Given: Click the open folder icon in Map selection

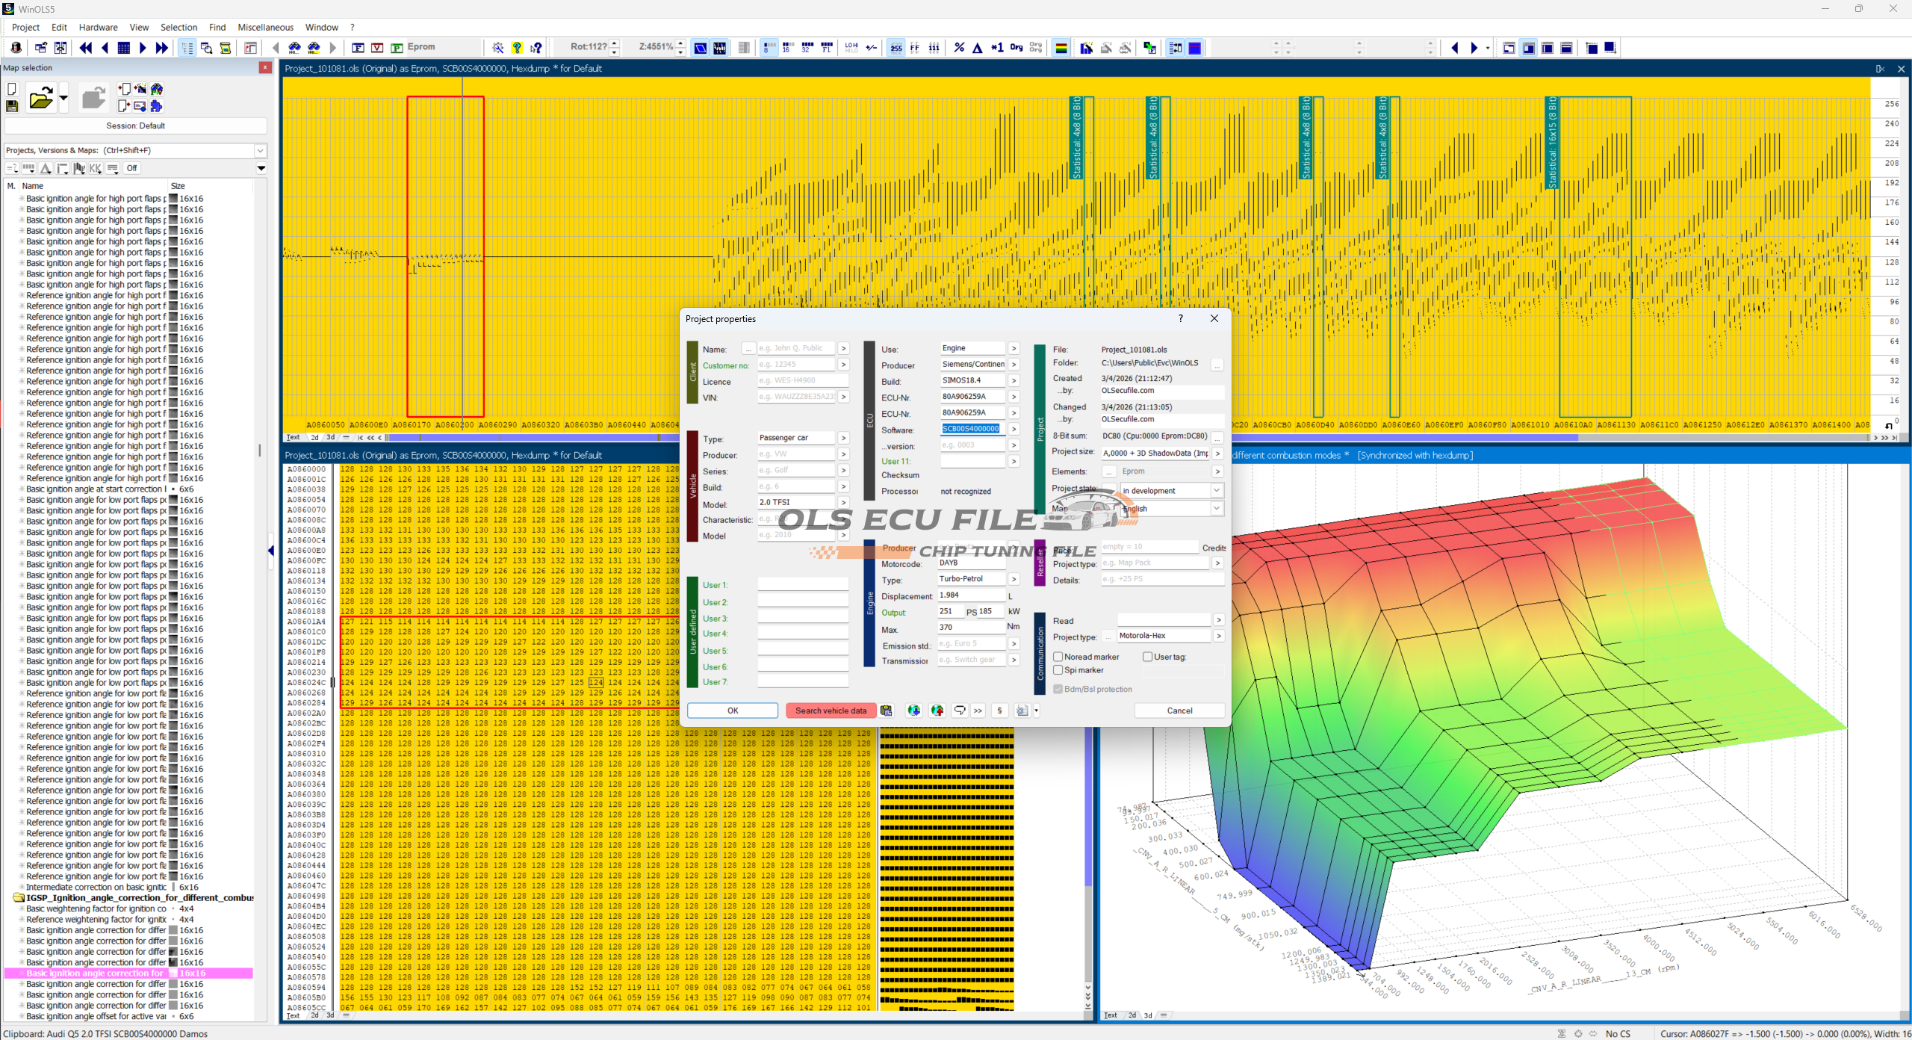Looking at the screenshot, I should (40, 98).
